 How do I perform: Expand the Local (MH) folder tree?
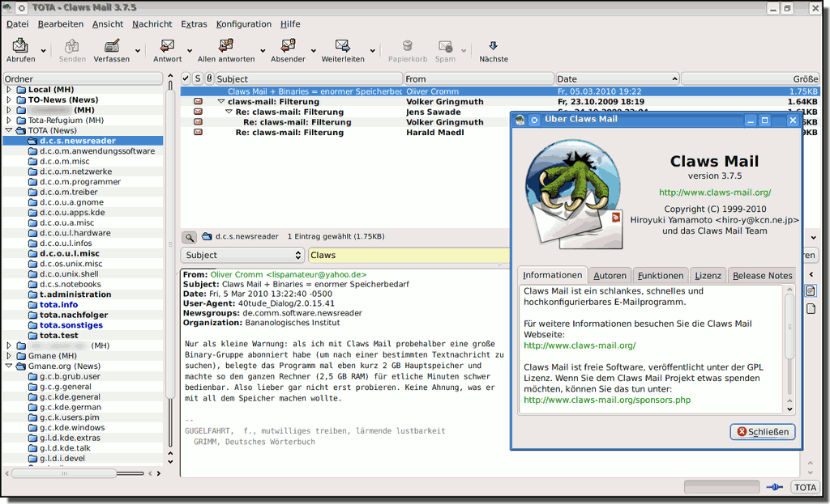point(9,90)
